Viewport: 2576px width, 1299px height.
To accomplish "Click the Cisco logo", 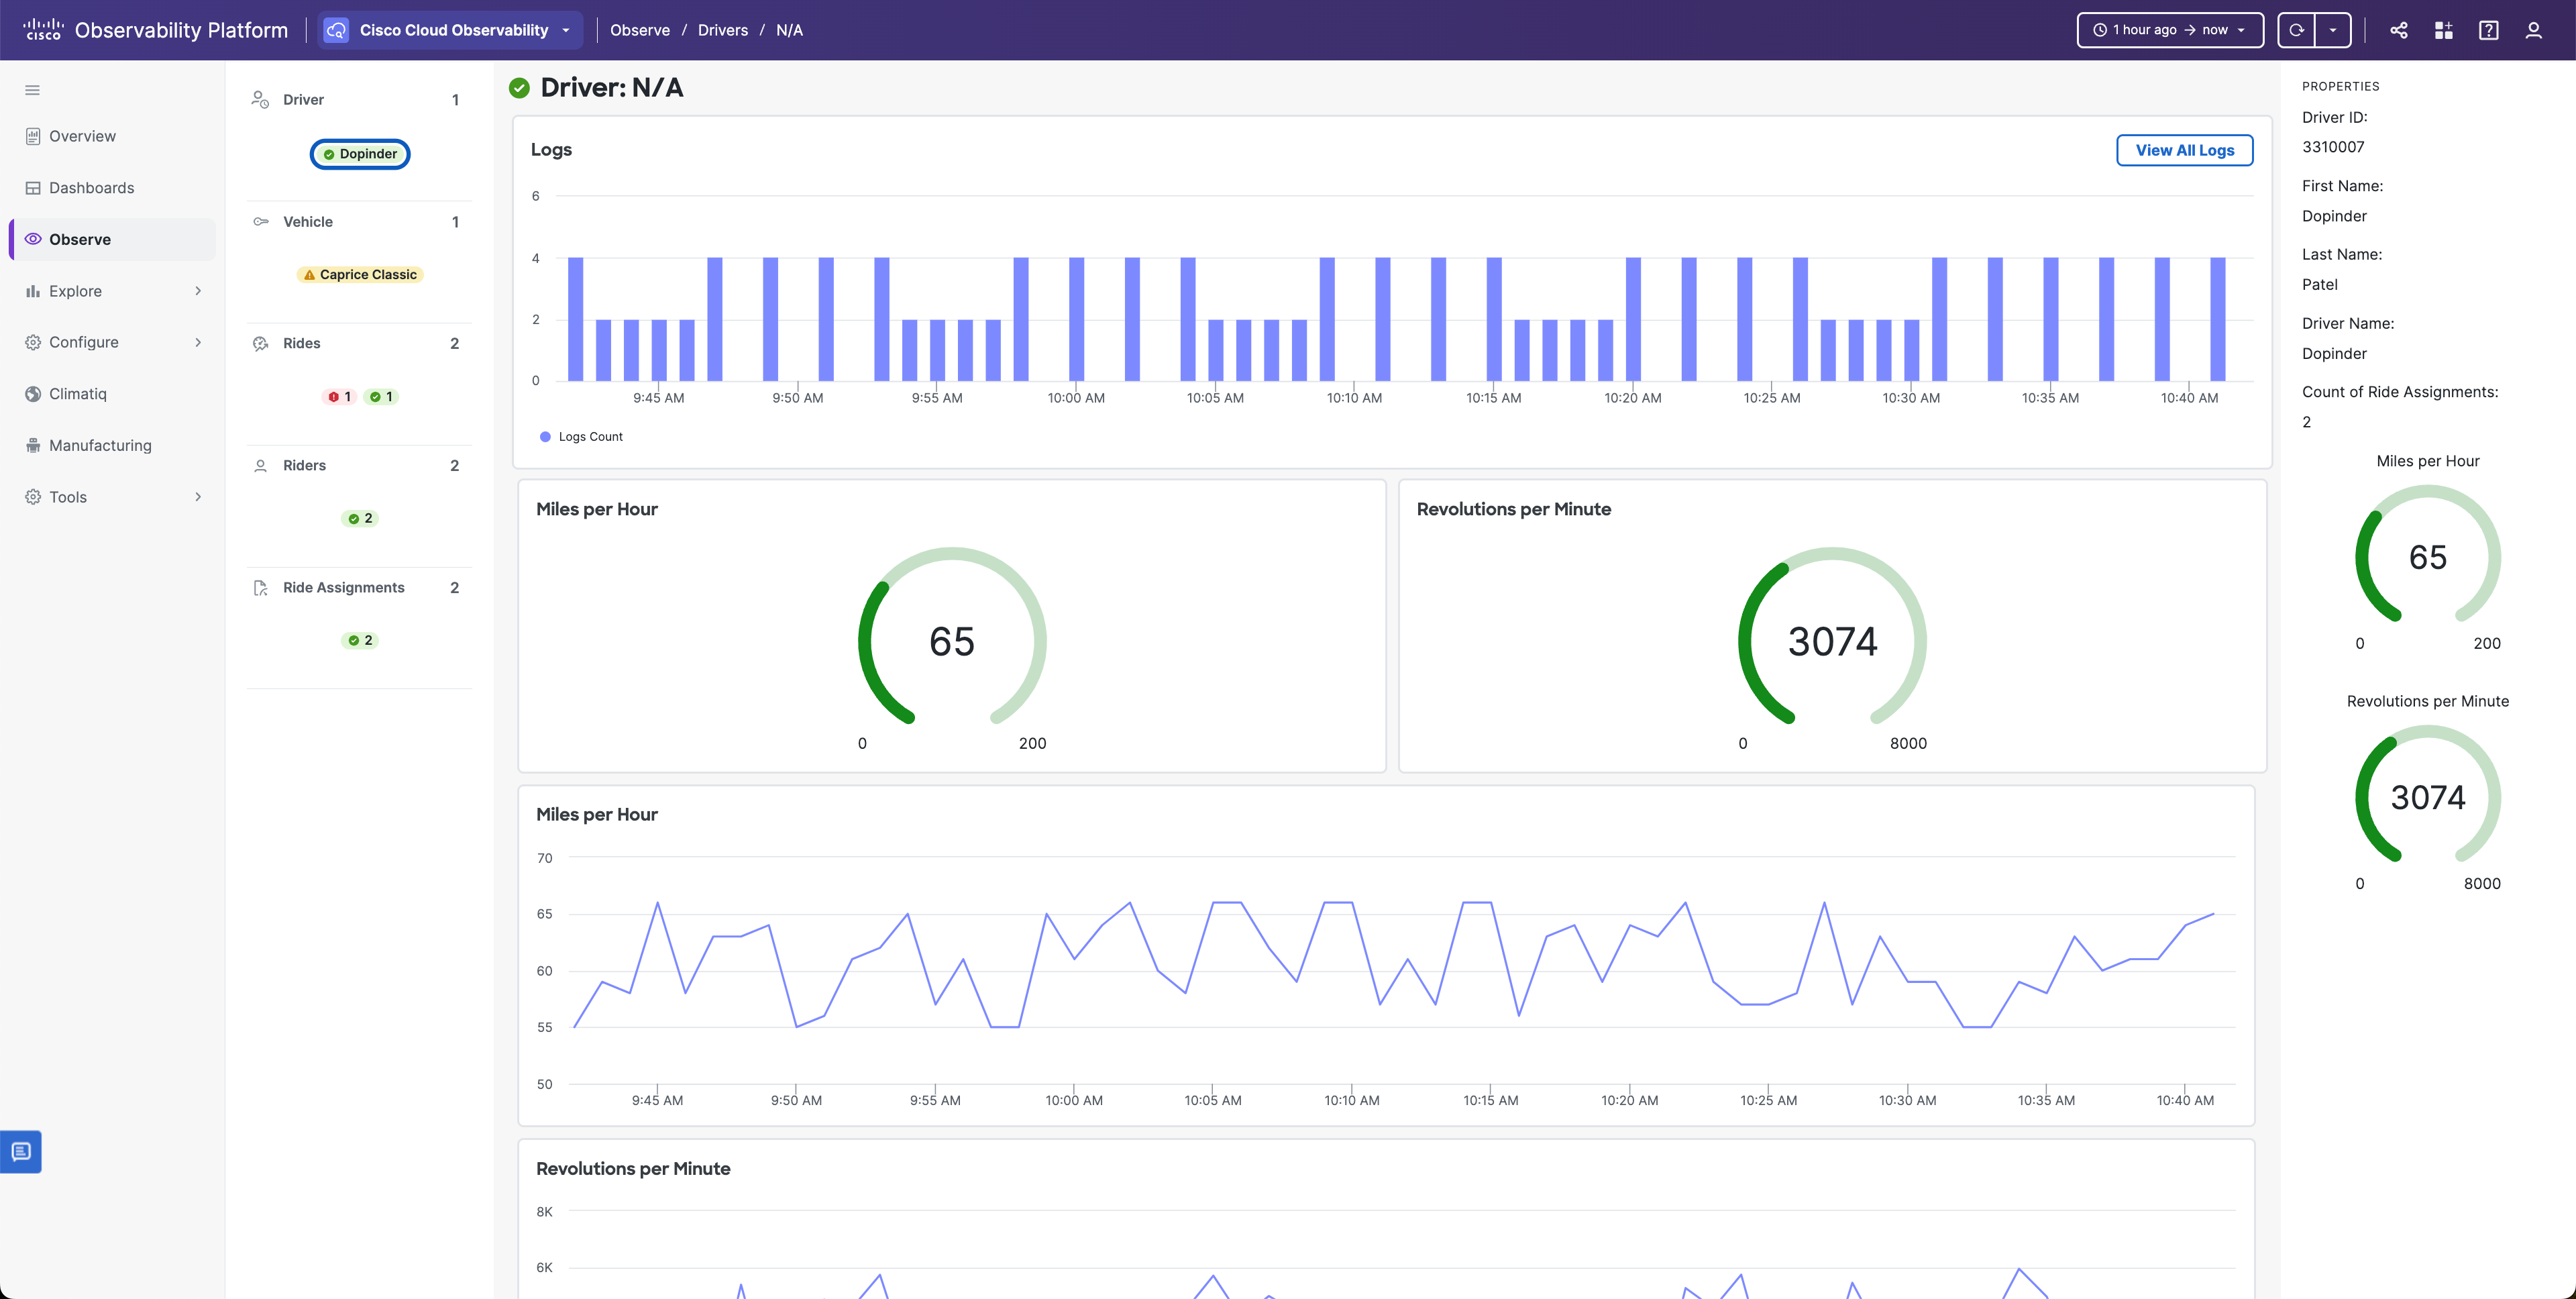I will (x=43, y=30).
